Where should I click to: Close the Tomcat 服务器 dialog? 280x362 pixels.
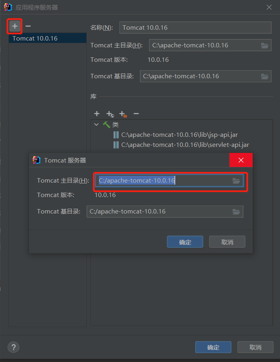tap(241, 160)
